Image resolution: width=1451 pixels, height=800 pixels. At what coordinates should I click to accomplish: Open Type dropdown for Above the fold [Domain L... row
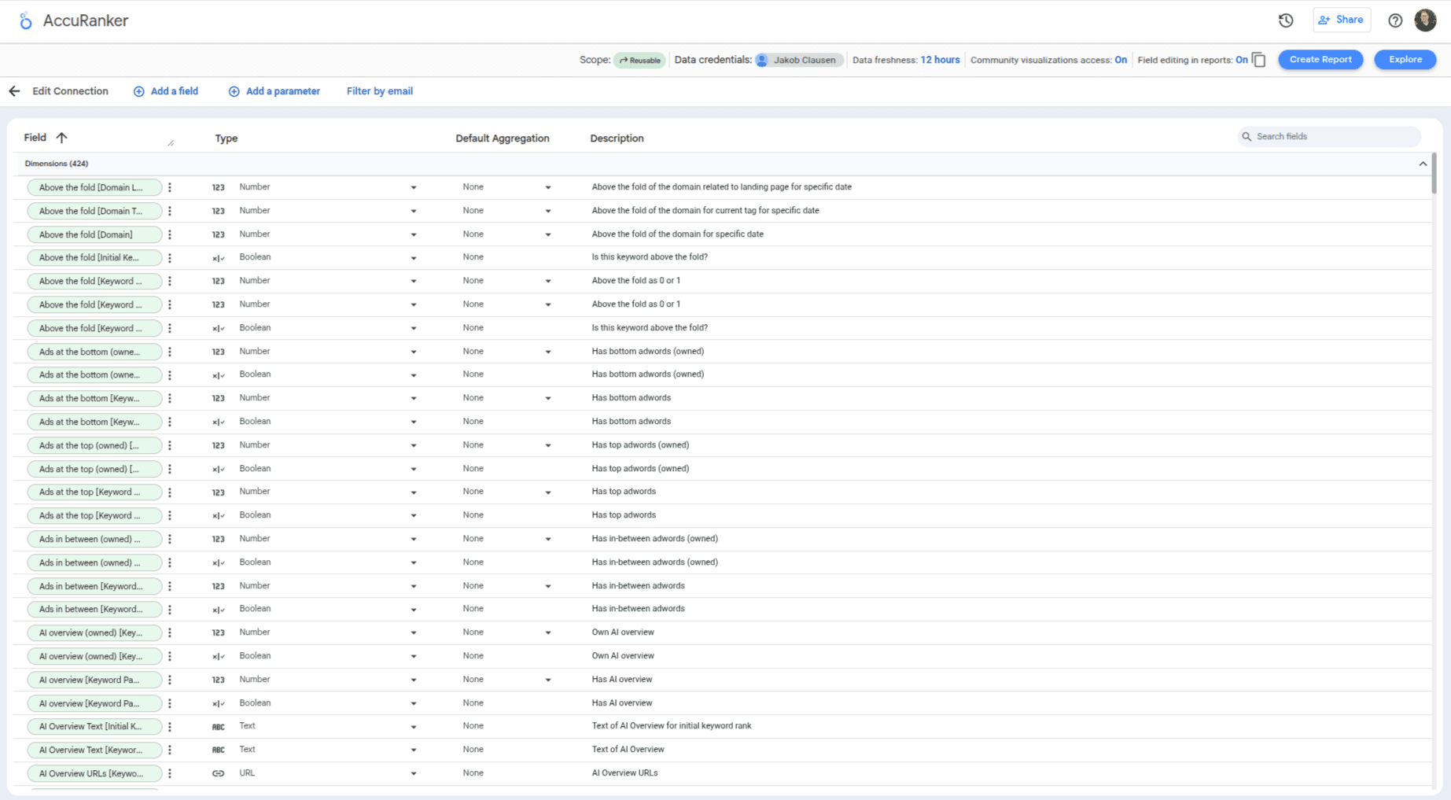coord(414,187)
